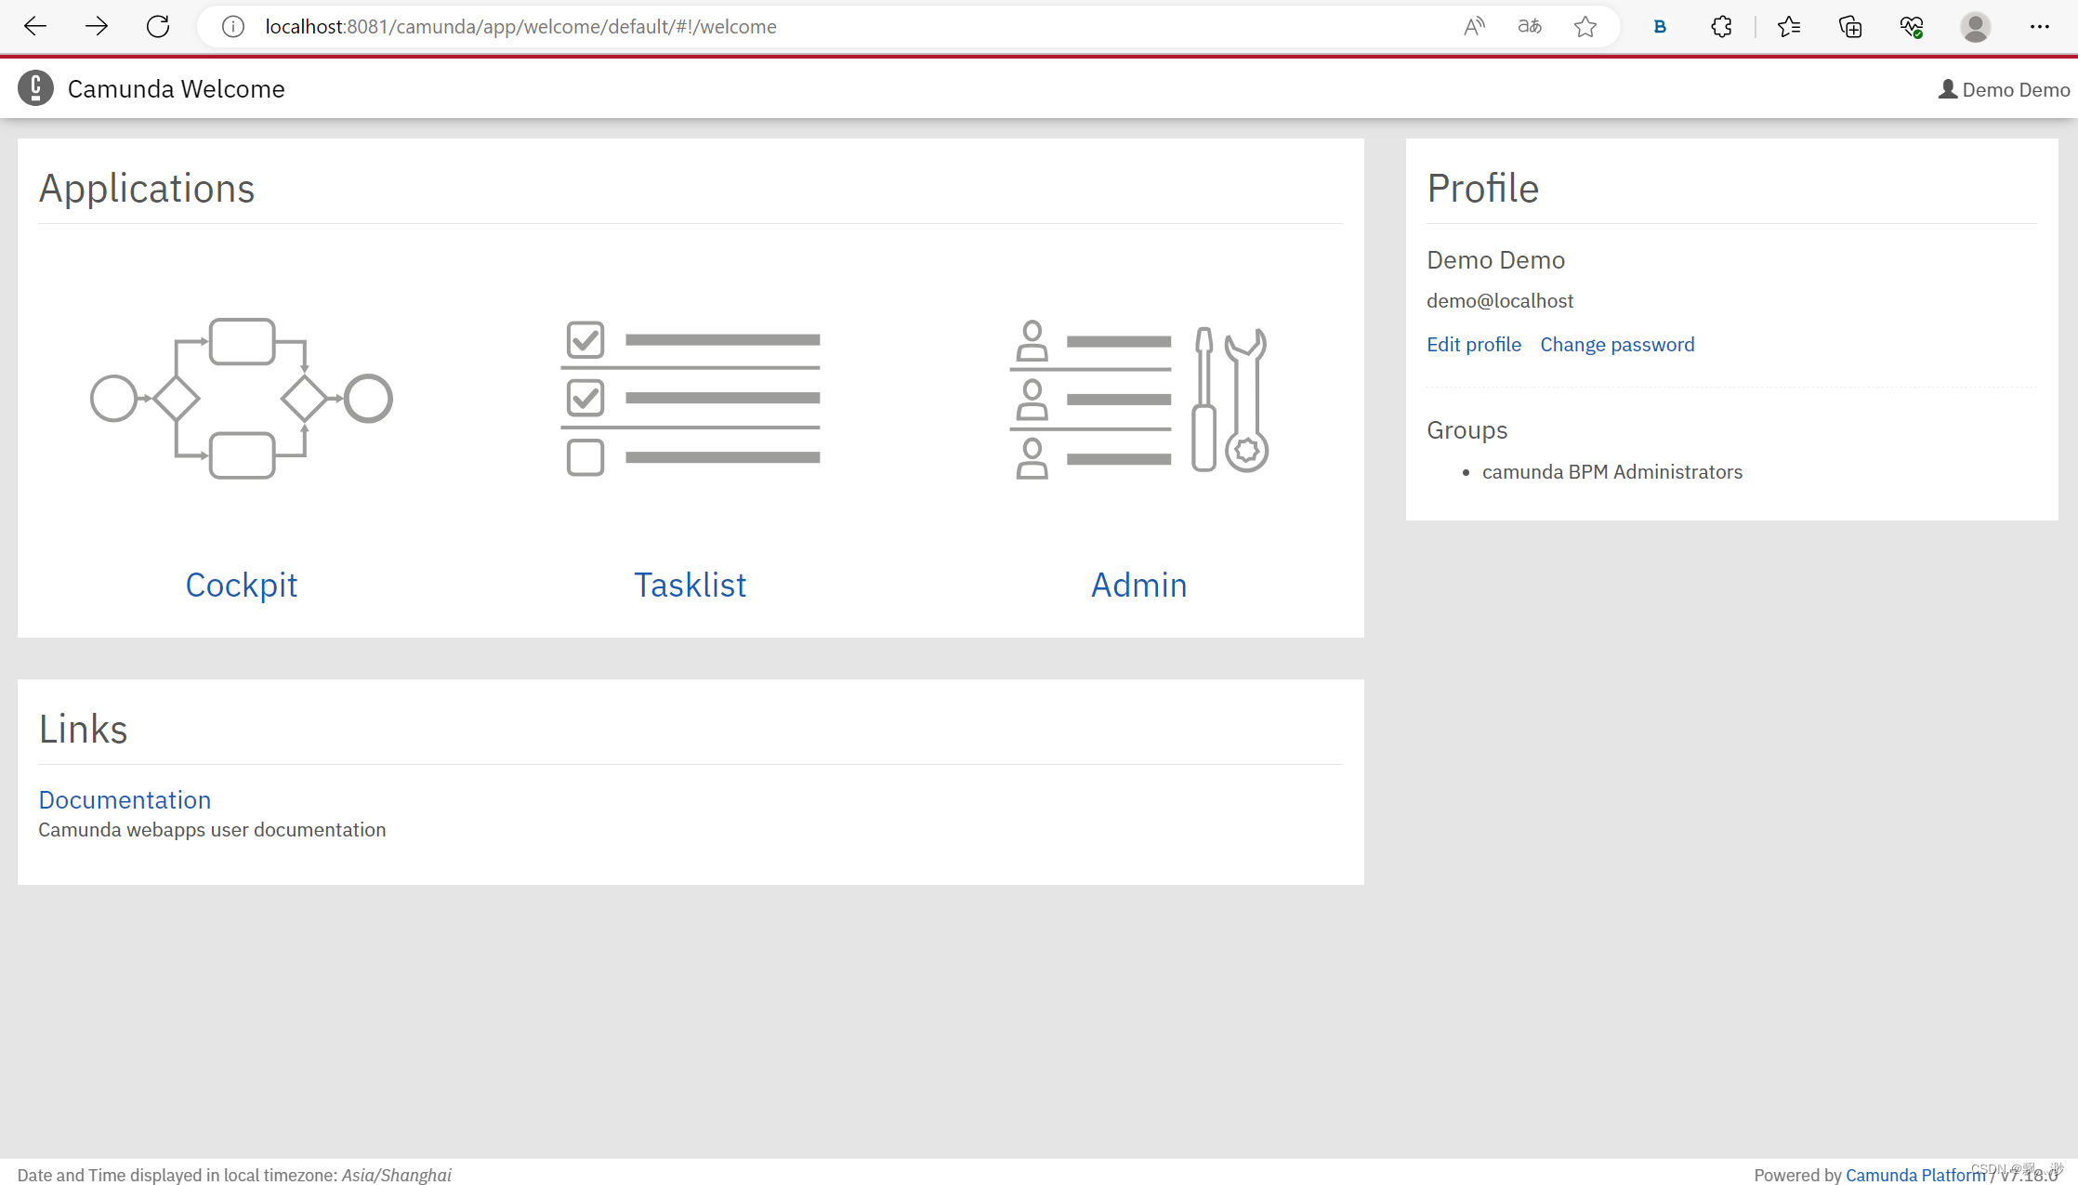Viewport: 2078px width, 1185px height.
Task: Open the Cockpit application
Action: click(242, 583)
